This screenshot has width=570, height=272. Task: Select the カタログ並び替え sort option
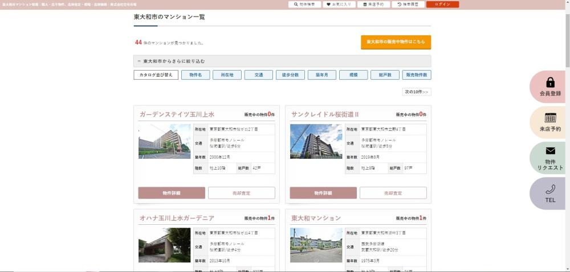point(156,75)
